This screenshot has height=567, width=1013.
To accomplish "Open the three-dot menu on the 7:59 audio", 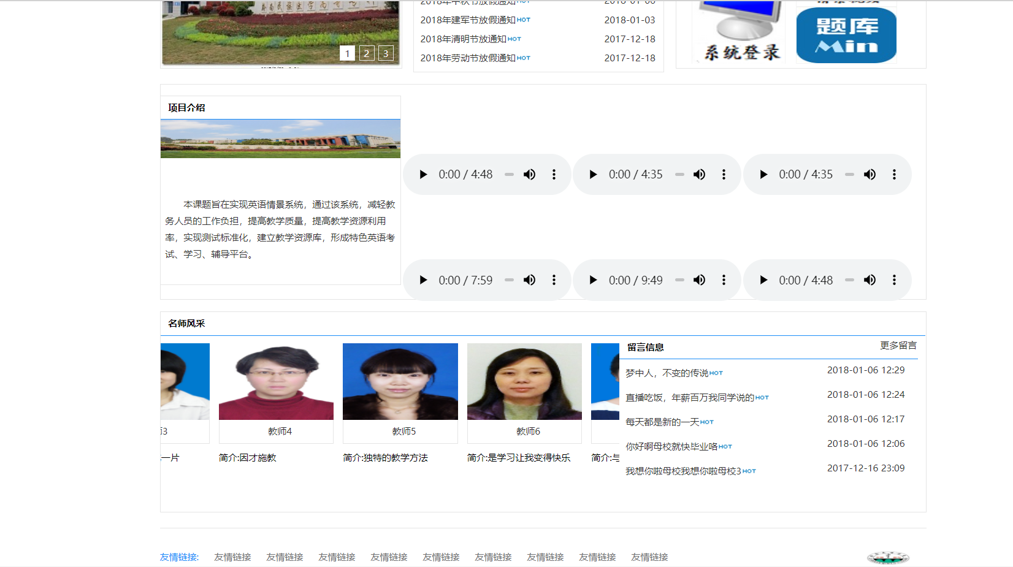I will pos(554,280).
